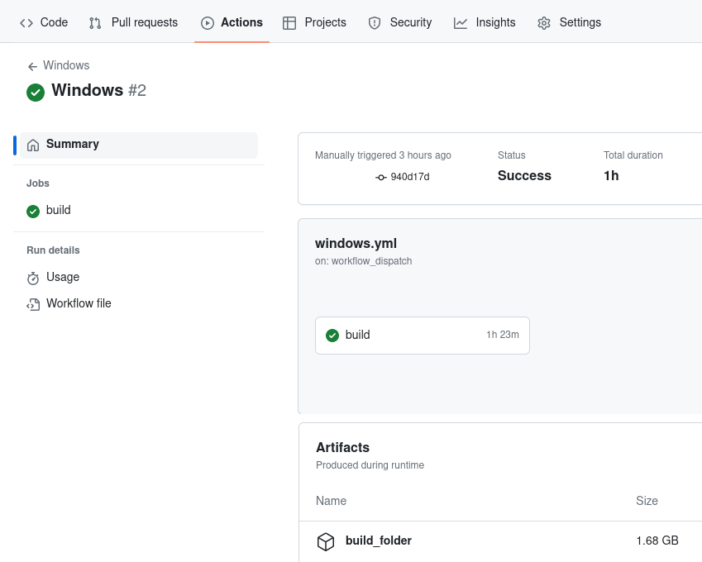
Task: Click the 1.68 GB size value
Action: (657, 541)
